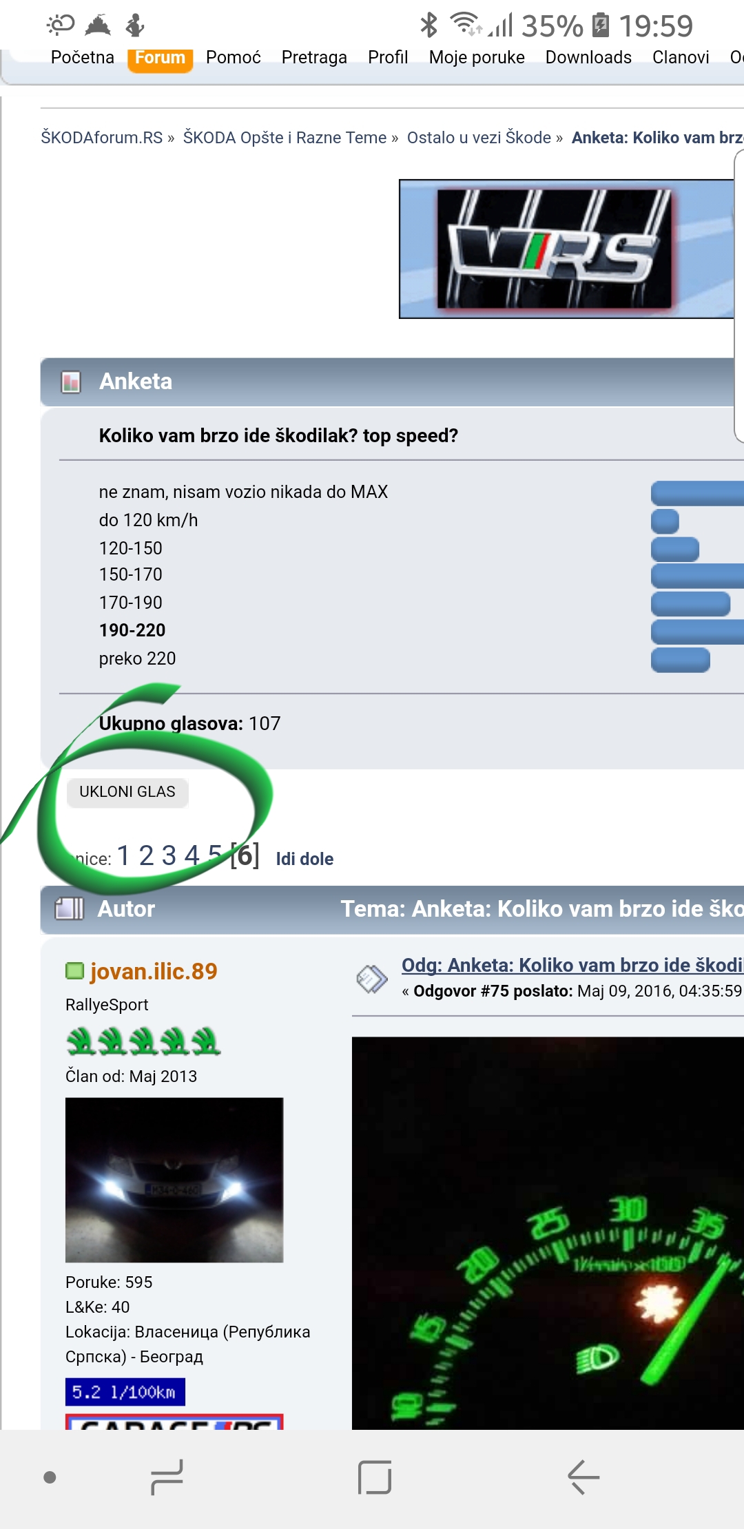Viewport: 744px width, 1529px height.
Task: Open the Pretraga menu item
Action: coord(314,57)
